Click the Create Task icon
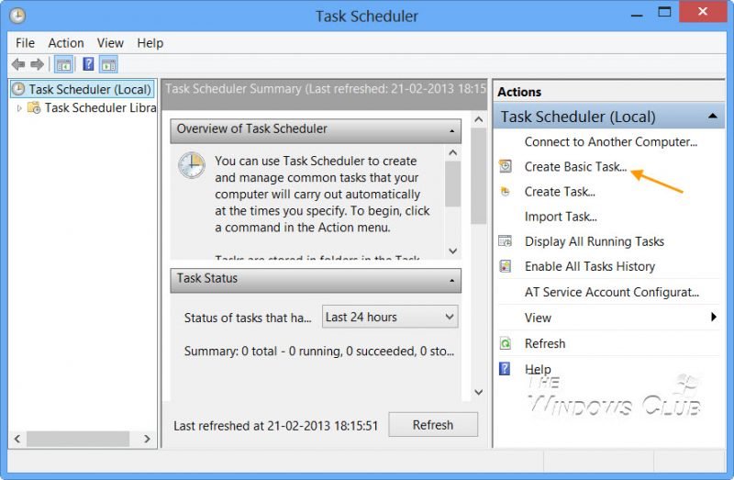The height and width of the screenshot is (480, 734). pyautogui.click(x=506, y=192)
